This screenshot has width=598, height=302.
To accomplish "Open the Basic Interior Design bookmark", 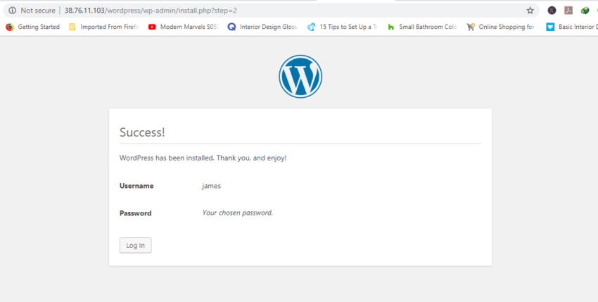I will (x=572, y=27).
